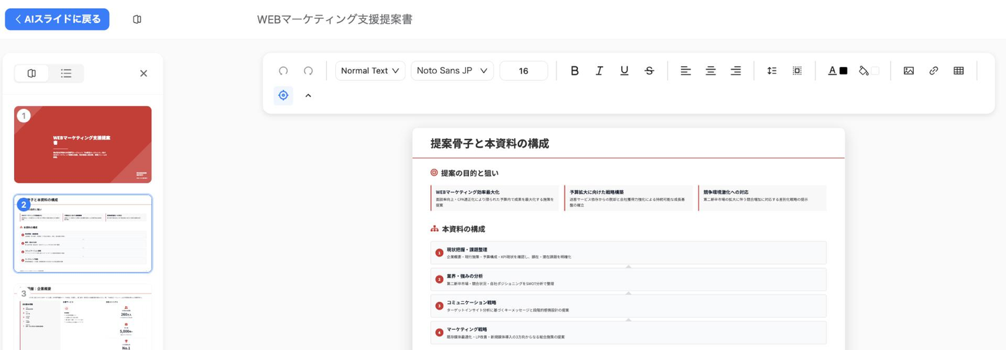Collapse the toolbar with the up chevron
This screenshot has height=350, width=1006.
point(308,96)
